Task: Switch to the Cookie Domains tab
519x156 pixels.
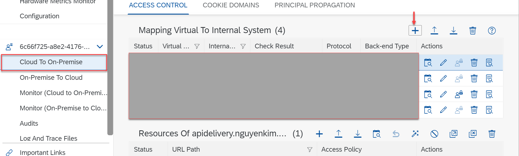Action: click(231, 5)
